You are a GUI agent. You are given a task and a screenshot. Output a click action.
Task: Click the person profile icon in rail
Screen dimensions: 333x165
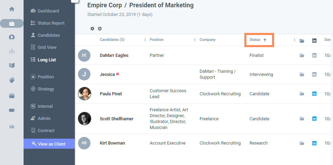click(12, 37)
